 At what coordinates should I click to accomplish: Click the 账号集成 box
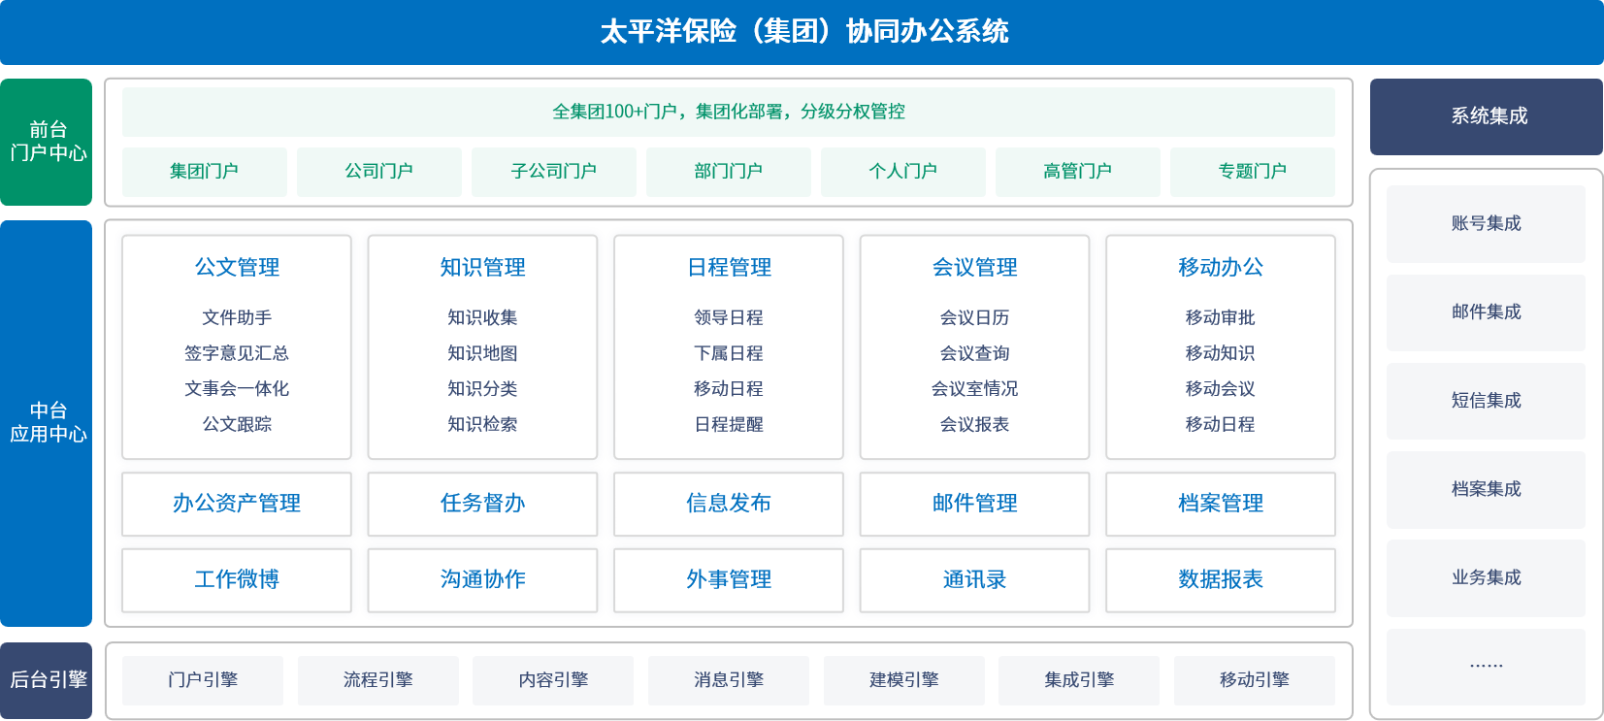click(1486, 224)
